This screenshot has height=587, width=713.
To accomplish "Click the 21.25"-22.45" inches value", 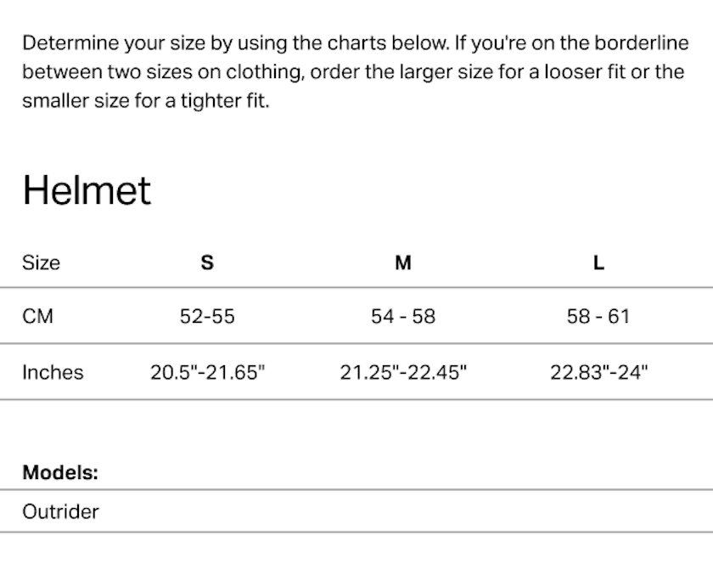I will tap(403, 372).
